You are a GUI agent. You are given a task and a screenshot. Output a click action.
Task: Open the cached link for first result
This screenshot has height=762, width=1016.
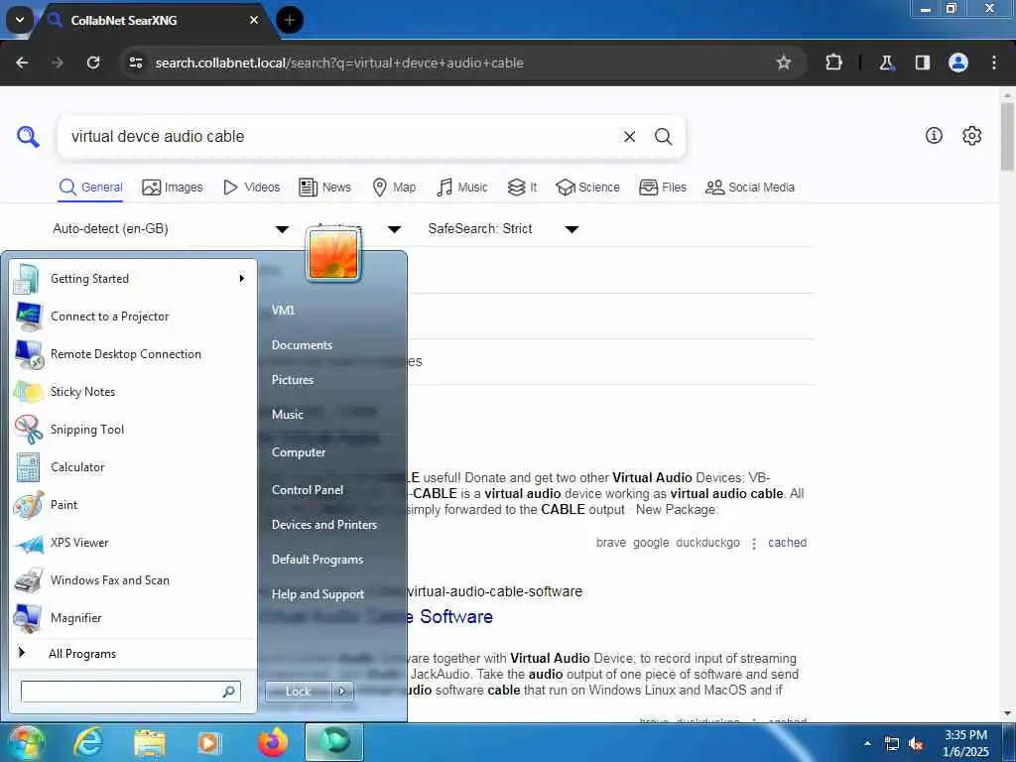[787, 543]
